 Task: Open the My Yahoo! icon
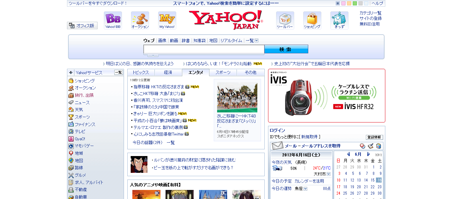[167, 20]
